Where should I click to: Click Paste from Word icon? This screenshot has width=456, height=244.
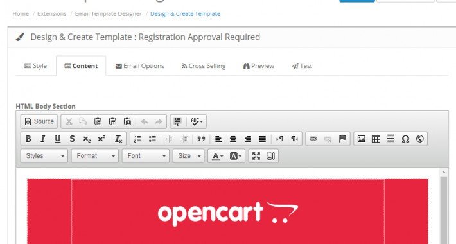tap(127, 121)
